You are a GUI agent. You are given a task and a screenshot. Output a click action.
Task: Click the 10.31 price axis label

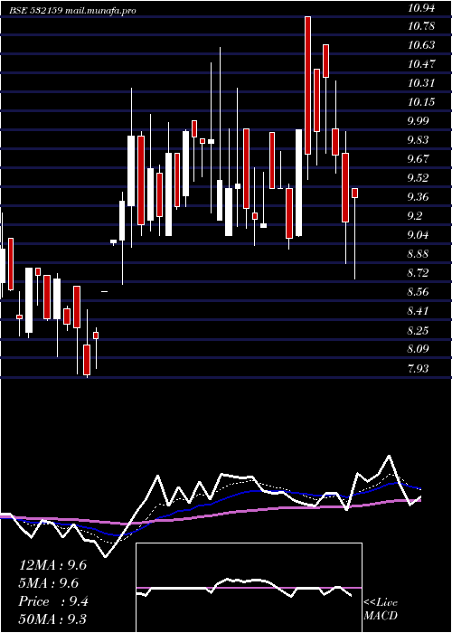[421, 83]
